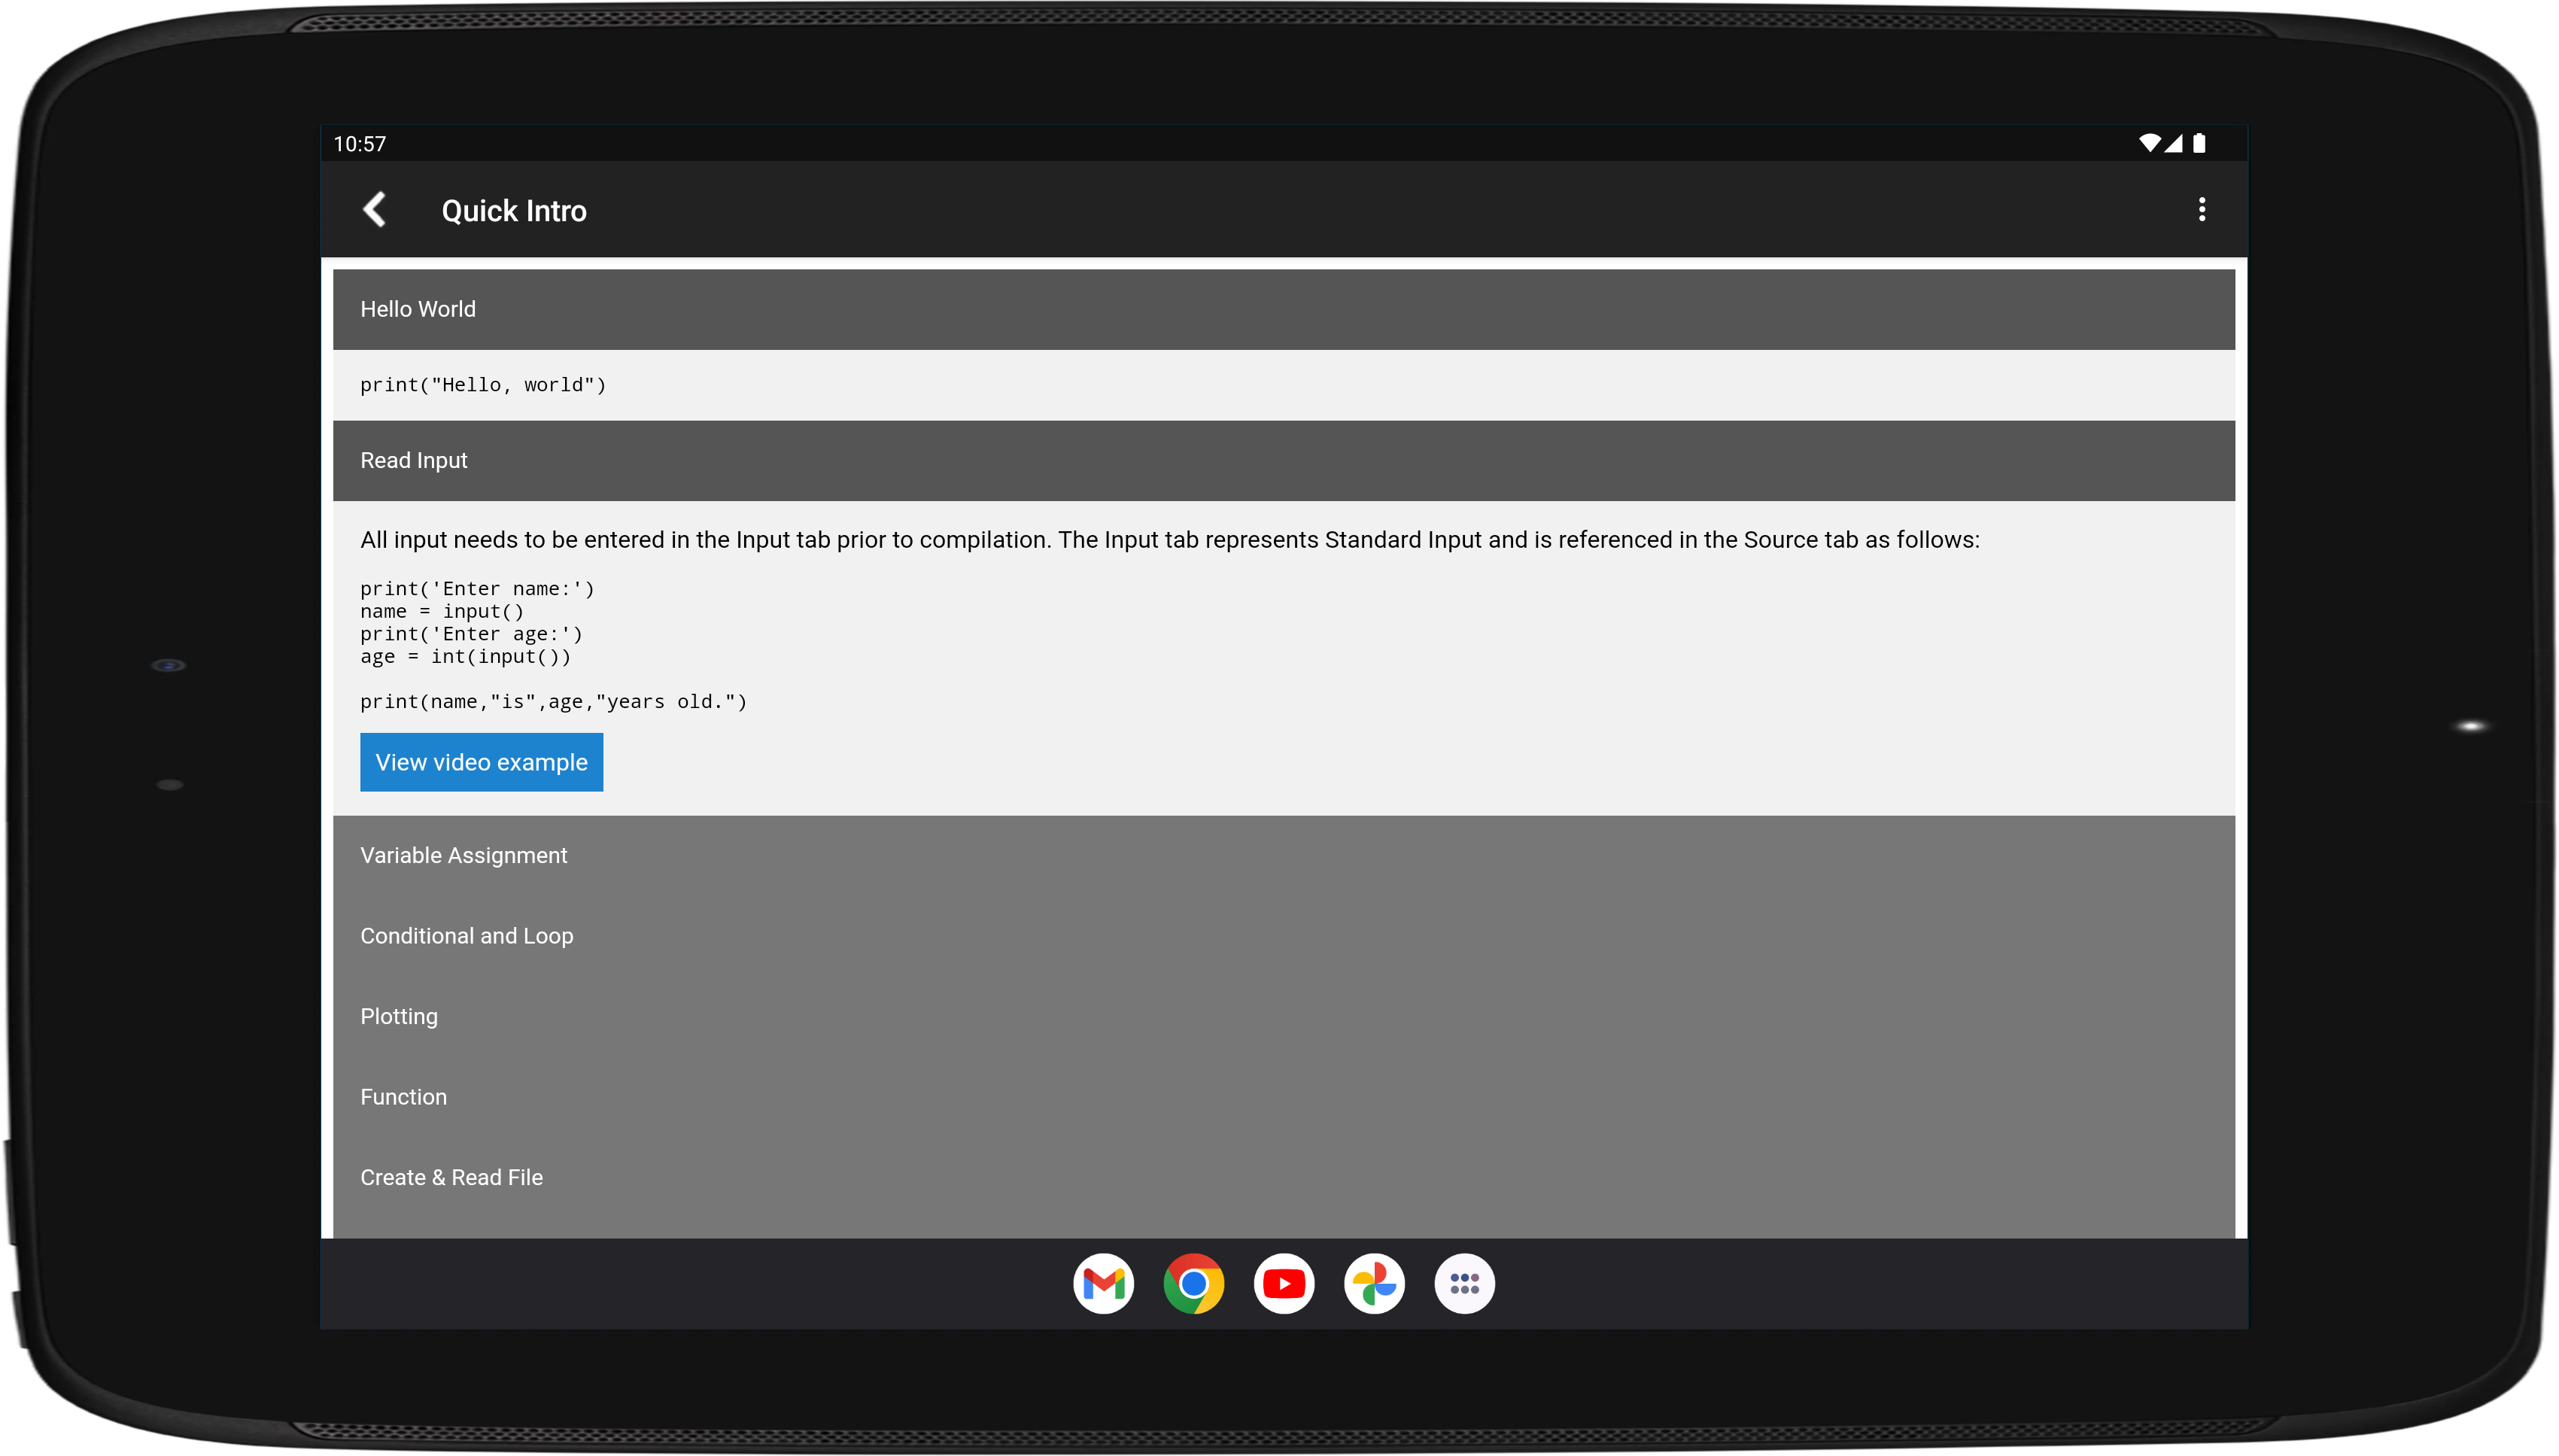Click the print(name,"is",age,"years old.") line

point(553,702)
